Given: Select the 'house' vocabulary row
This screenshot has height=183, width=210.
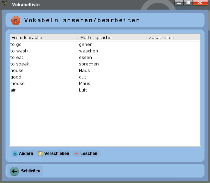Looking at the screenshot, I should click(105, 71).
